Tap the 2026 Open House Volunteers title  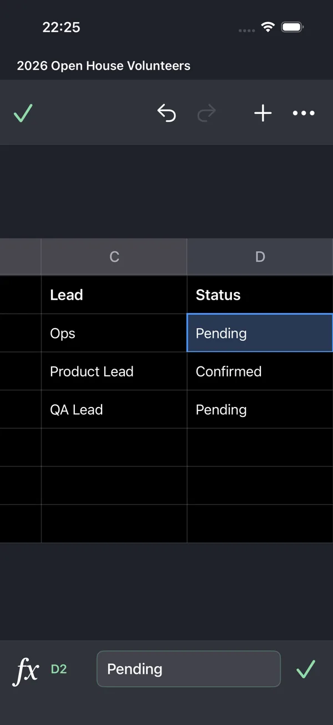104,66
